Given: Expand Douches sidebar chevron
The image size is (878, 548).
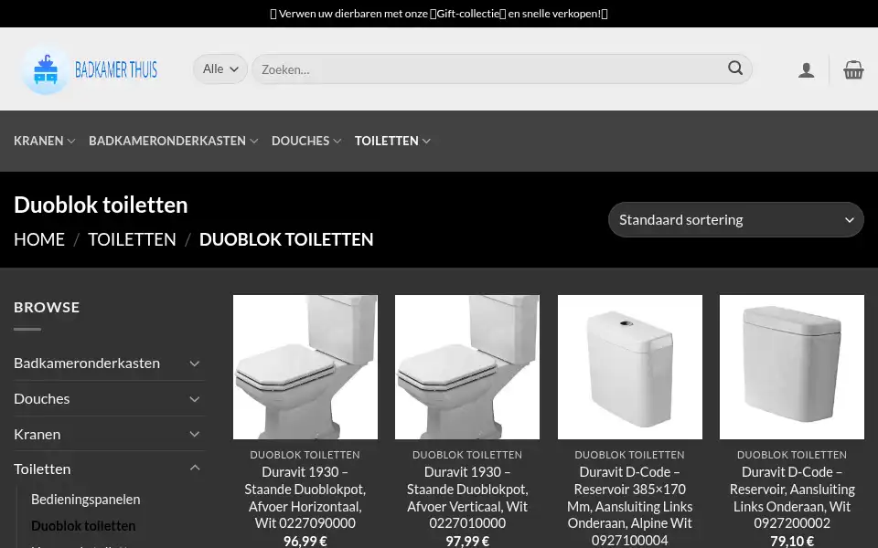Looking at the screenshot, I should (194, 399).
